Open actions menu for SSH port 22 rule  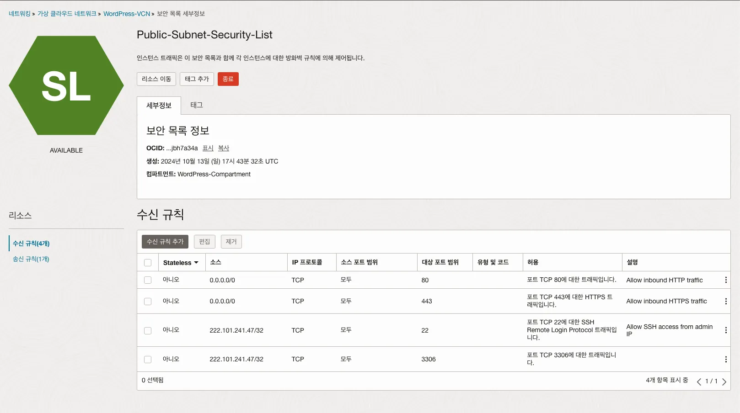tap(726, 330)
